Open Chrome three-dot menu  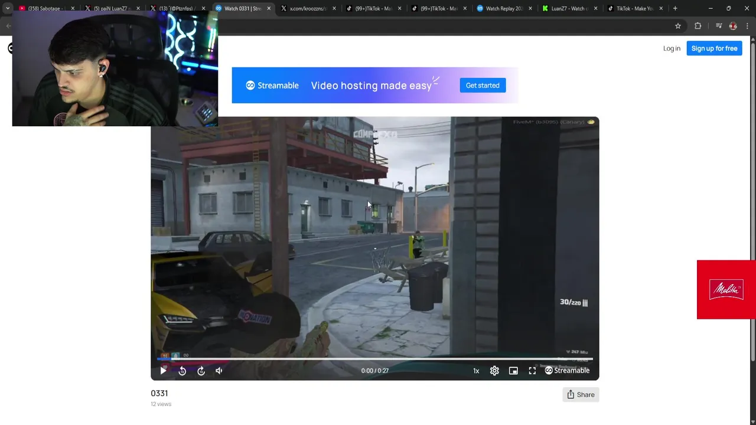[x=747, y=26]
